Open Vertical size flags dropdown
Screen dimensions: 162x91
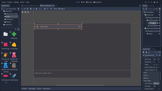point(156,86)
